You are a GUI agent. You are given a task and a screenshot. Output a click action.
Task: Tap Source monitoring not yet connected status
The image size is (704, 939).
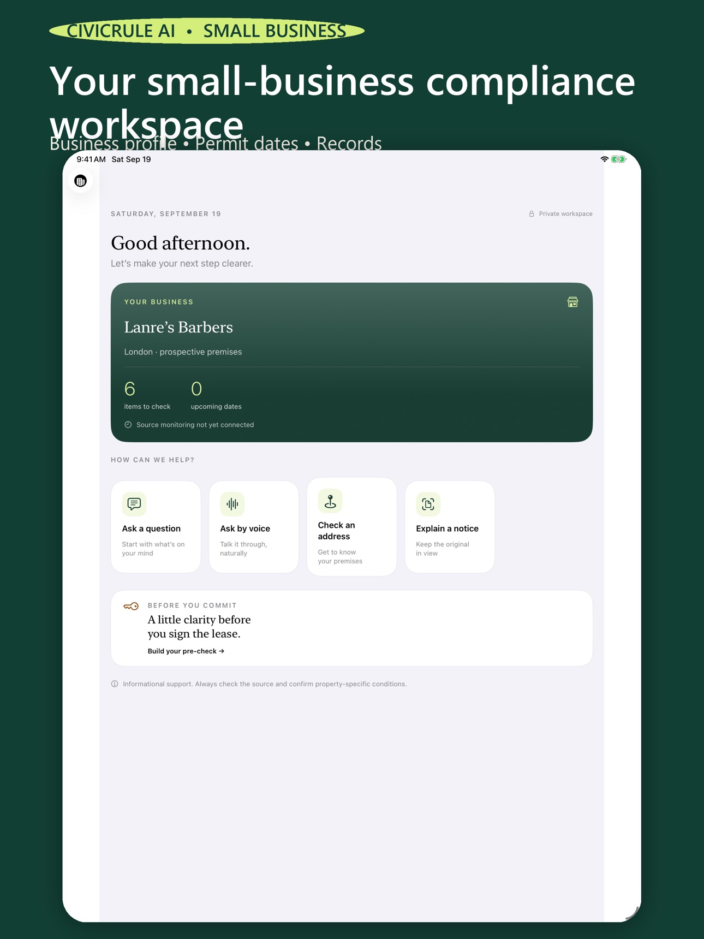tap(195, 425)
